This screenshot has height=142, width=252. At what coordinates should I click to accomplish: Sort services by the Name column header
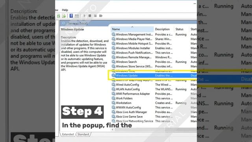pos(132,29)
